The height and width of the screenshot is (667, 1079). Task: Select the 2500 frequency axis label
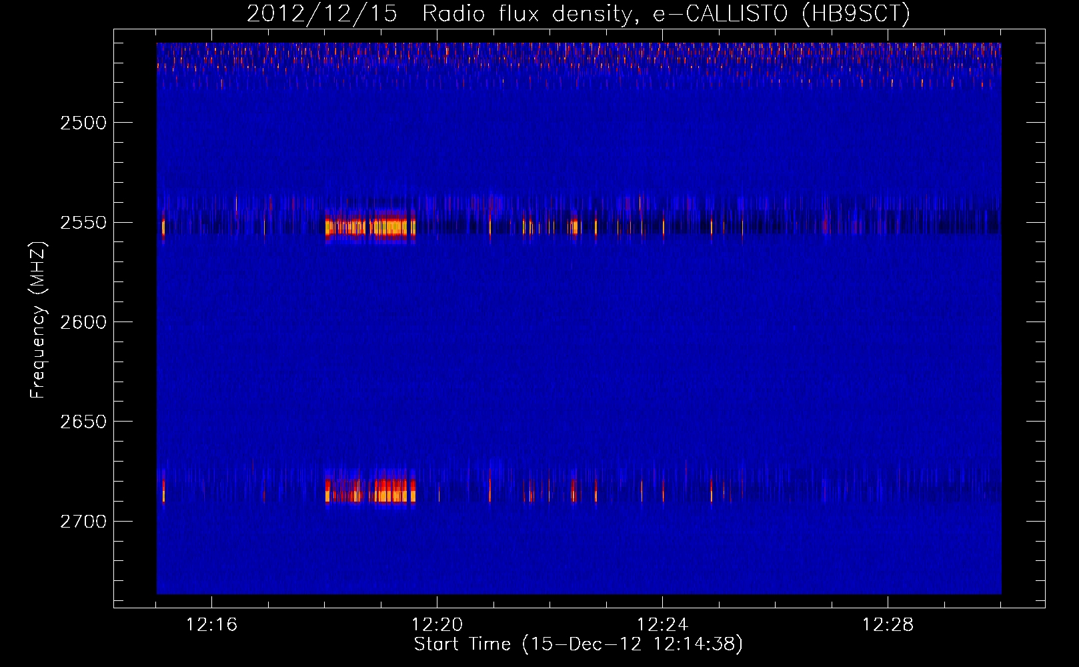tap(83, 123)
